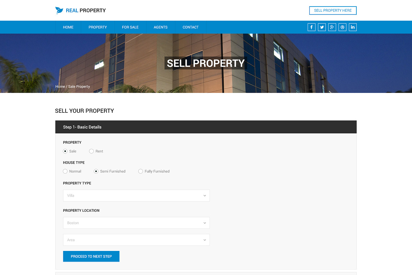Select the Rent radio button
The height and width of the screenshot is (275, 412).
click(91, 151)
